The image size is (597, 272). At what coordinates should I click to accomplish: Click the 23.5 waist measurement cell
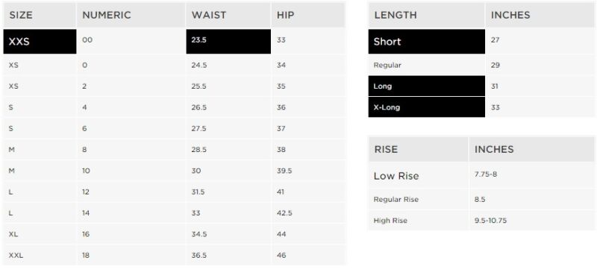[228, 41]
